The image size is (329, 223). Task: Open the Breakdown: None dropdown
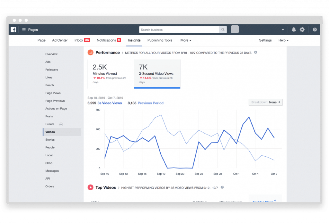tap(265, 102)
